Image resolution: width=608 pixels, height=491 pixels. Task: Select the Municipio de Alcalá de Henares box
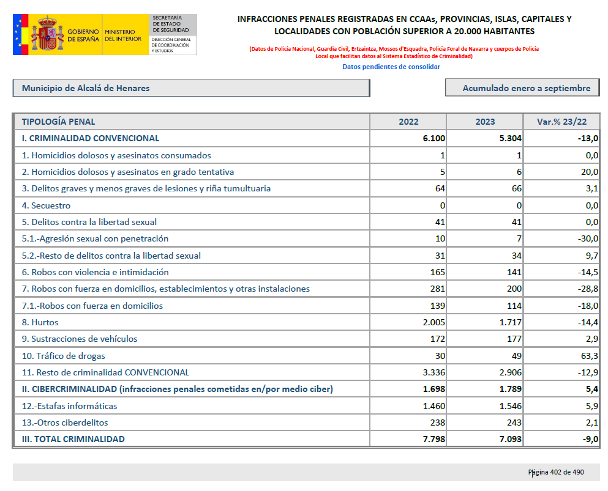tap(191, 88)
